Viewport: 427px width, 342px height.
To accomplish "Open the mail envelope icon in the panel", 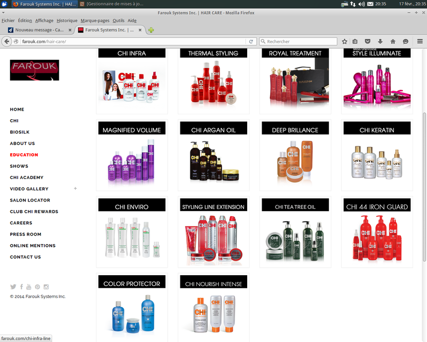I will pos(370,4).
